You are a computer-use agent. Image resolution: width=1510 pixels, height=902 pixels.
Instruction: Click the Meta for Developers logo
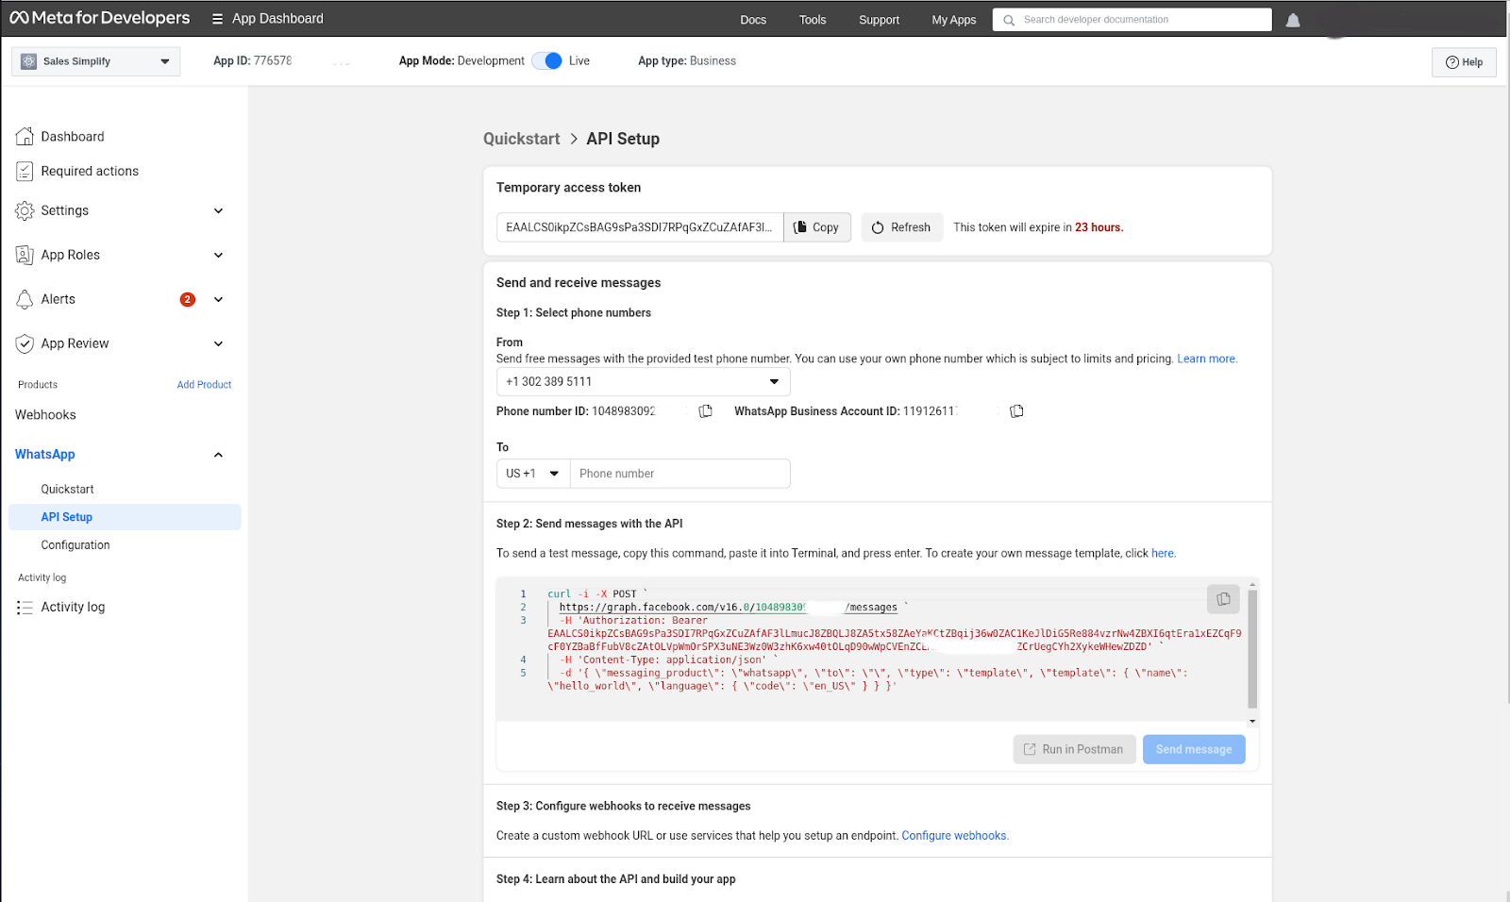99,18
